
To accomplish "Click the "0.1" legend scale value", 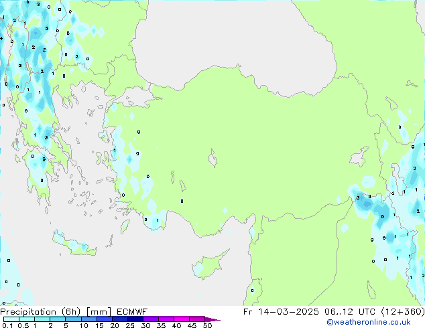I will coord(7,325).
